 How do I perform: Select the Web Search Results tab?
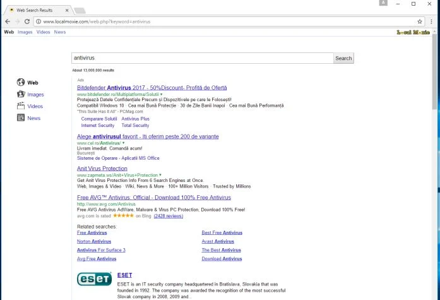coord(38,10)
